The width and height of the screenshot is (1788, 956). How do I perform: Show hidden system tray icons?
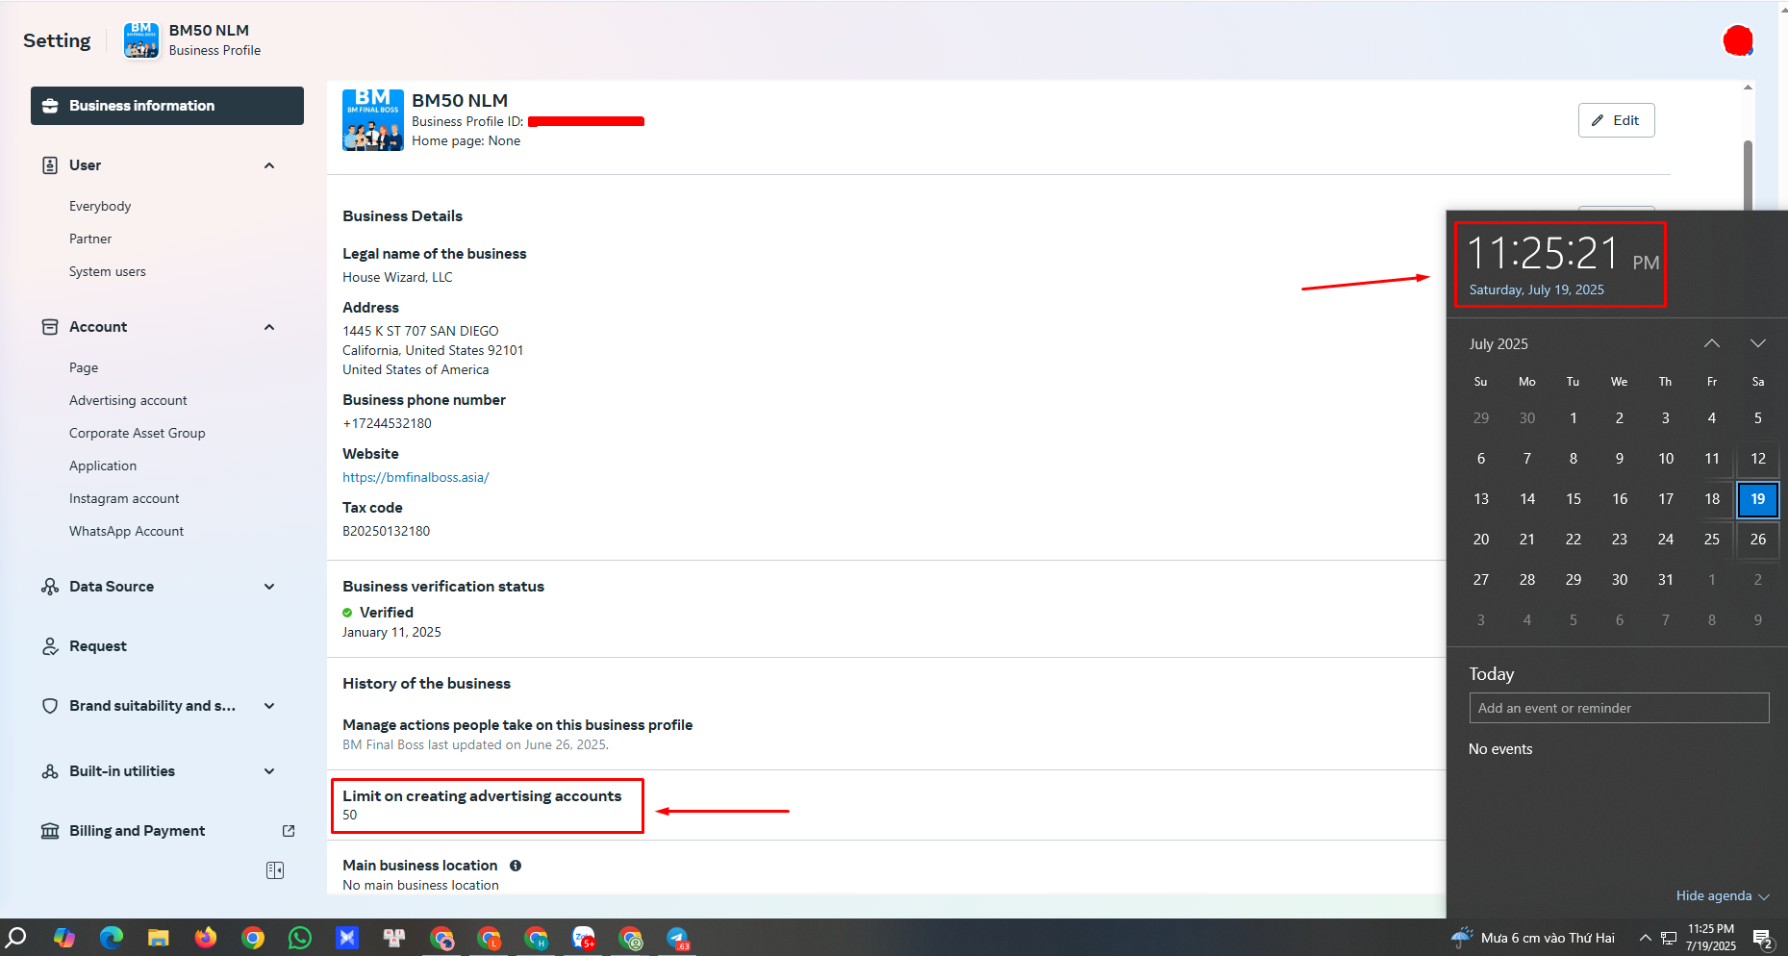click(x=1645, y=938)
